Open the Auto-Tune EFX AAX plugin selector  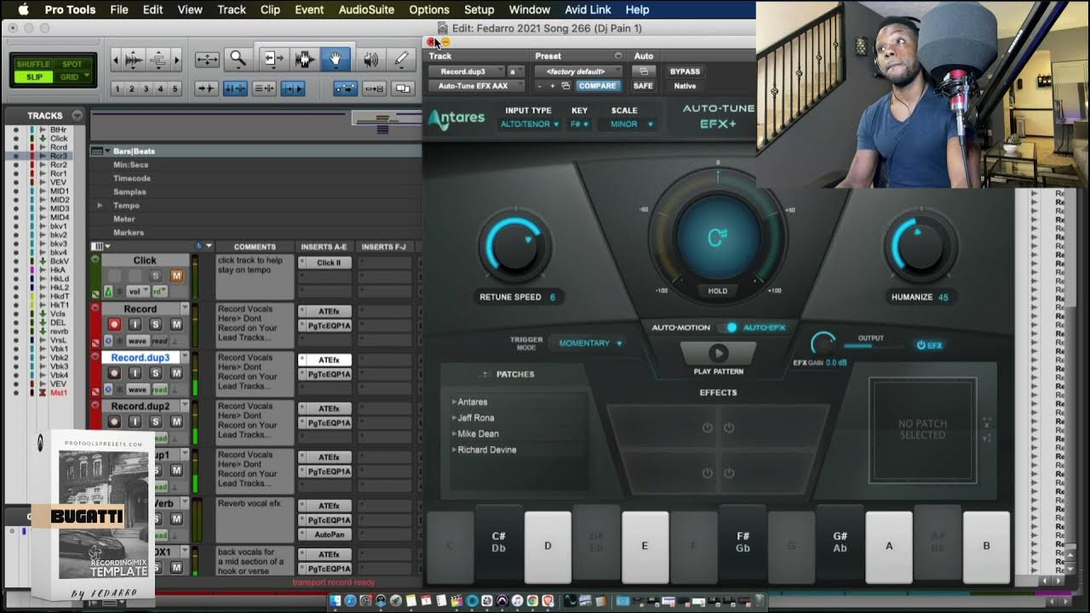[x=477, y=86]
